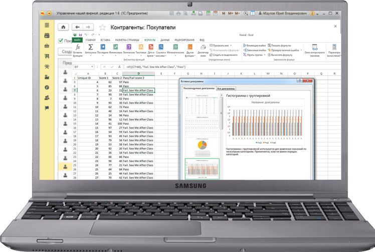Open the Логические functions icon
The height and width of the screenshot is (252, 375).
(x=129, y=47)
